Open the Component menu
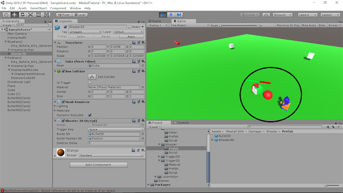The width and height of the screenshot is (343, 193). 58,8
